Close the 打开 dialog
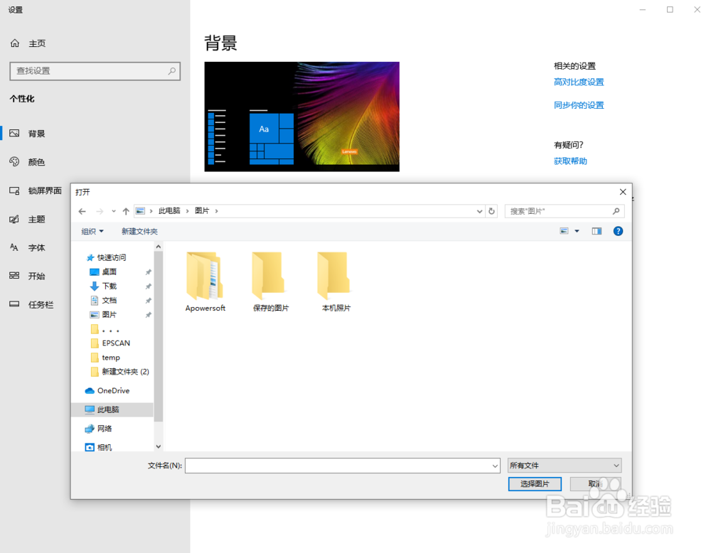 pos(623,192)
